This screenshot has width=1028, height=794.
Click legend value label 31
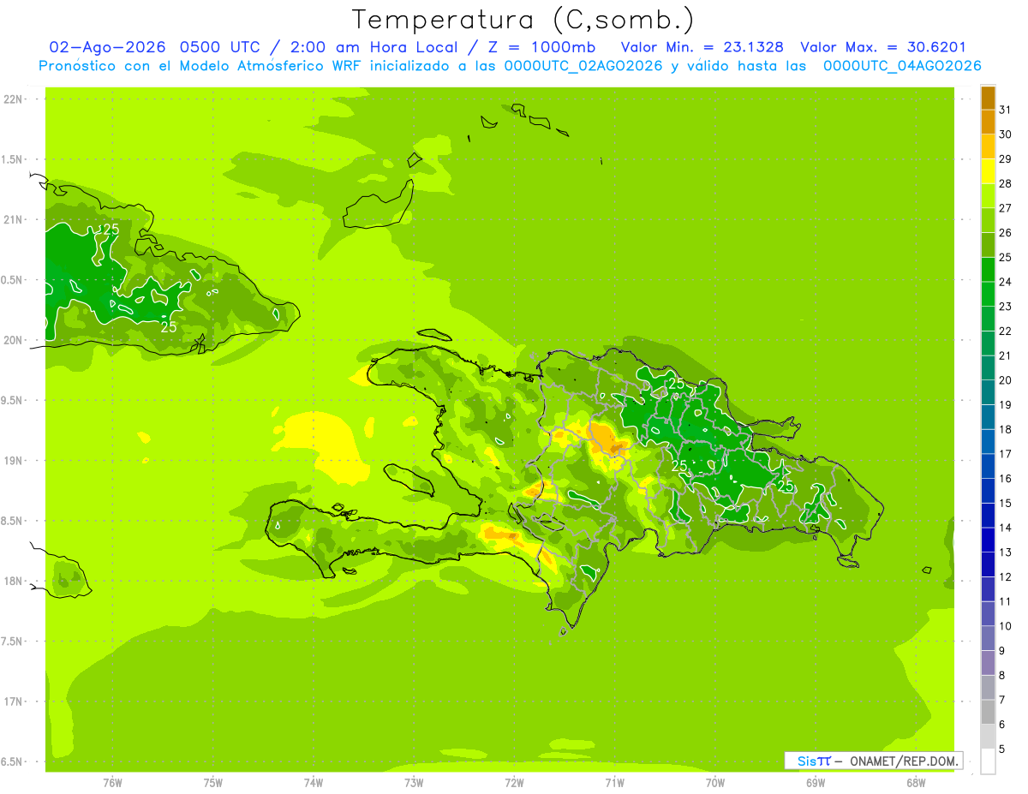pos(1005,110)
